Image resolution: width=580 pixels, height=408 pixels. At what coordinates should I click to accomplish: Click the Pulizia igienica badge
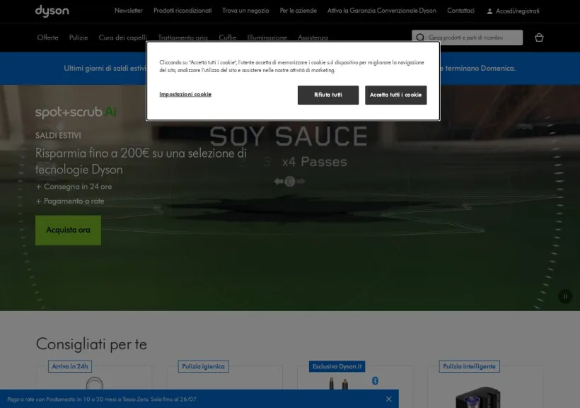click(204, 366)
